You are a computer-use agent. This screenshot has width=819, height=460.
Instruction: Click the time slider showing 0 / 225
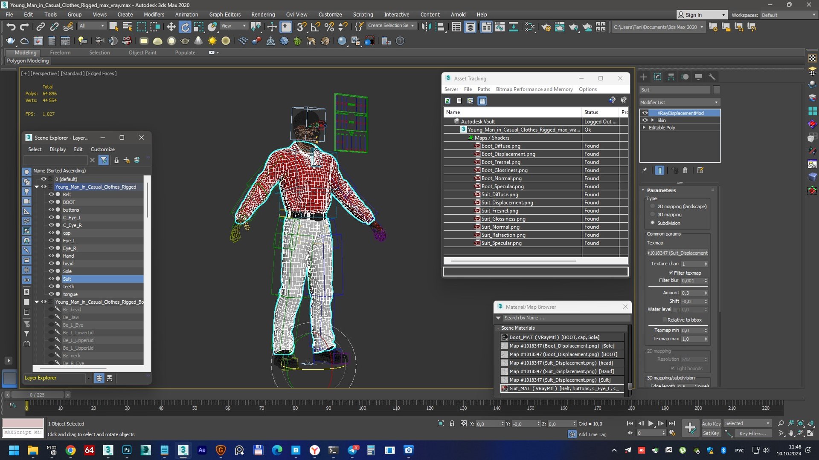point(37,395)
